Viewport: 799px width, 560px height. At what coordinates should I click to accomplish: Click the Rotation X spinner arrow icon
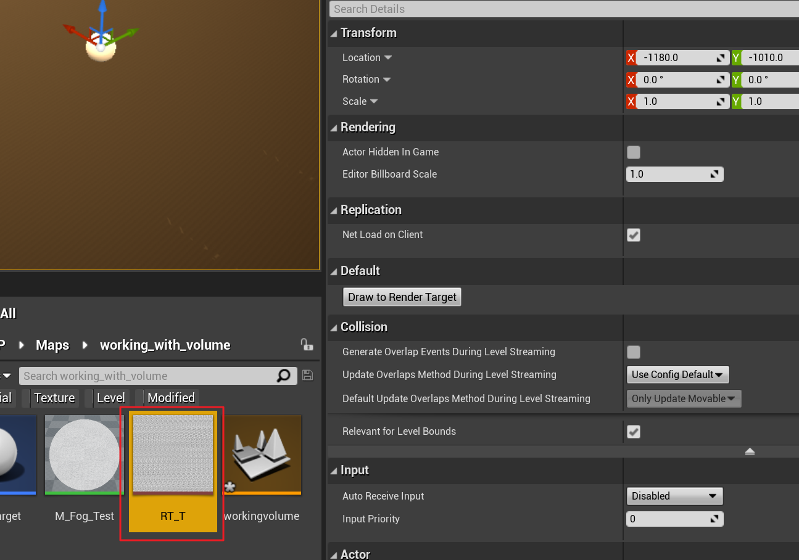pos(720,80)
